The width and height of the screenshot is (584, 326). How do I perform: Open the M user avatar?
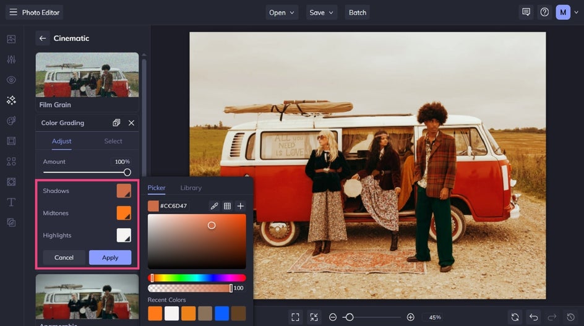tap(563, 12)
